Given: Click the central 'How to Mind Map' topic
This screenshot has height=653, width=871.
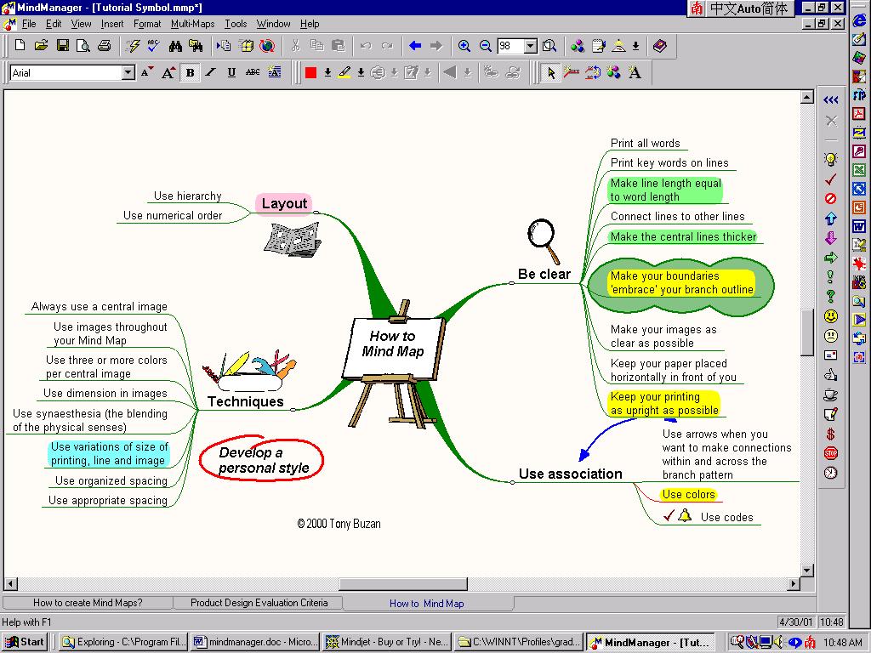Looking at the screenshot, I should [393, 344].
